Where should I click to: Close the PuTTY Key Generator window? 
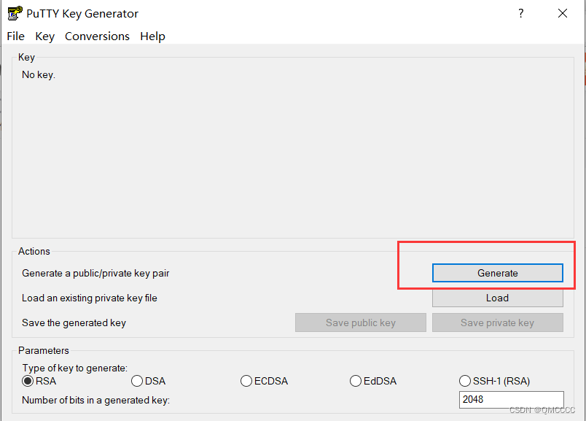pyautogui.click(x=563, y=13)
